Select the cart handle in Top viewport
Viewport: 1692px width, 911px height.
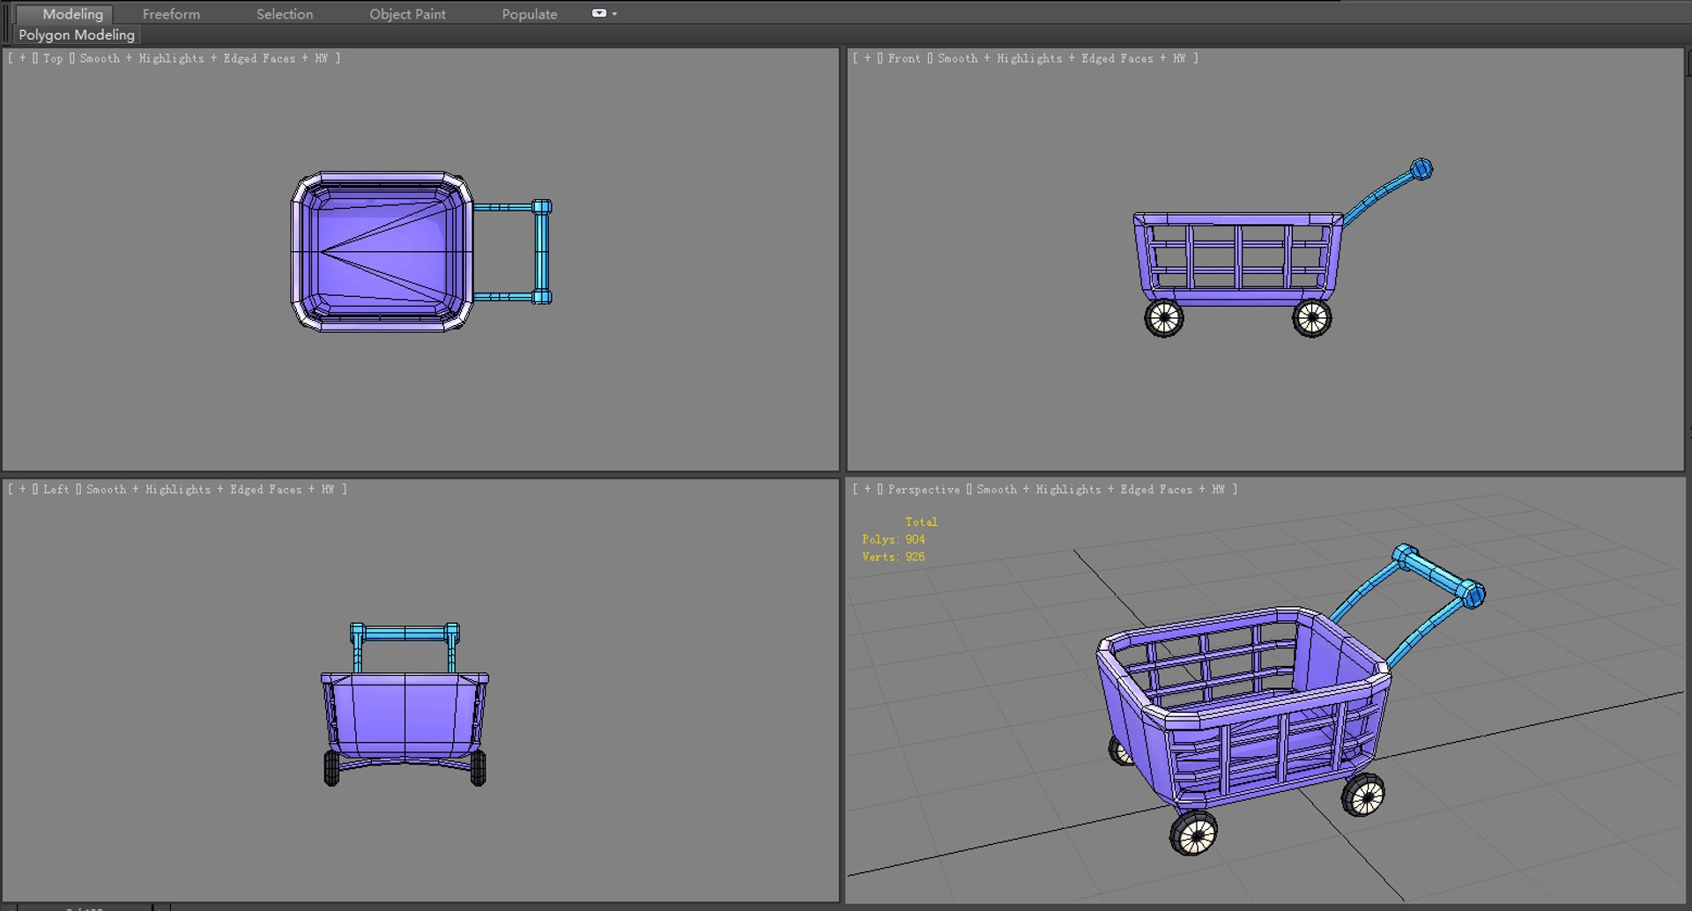tap(541, 252)
